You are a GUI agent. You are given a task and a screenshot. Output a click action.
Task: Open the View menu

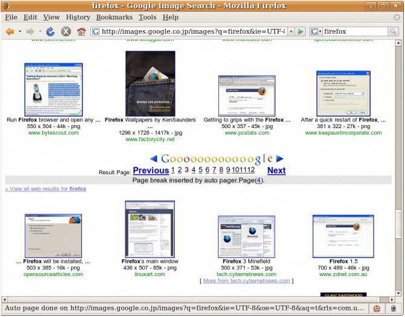click(51, 17)
